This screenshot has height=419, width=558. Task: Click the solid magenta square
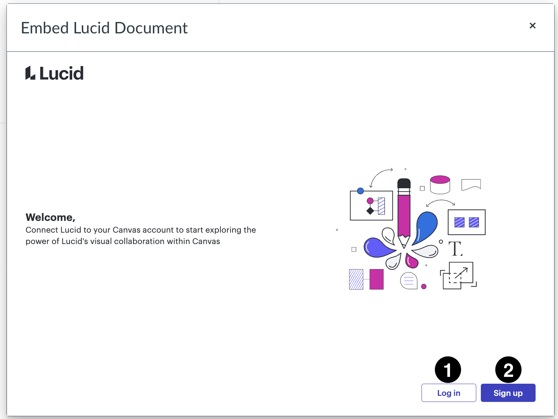click(376, 279)
